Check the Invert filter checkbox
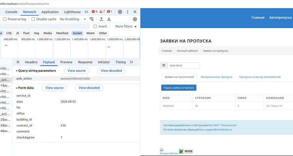The image size is (293, 156). (x=95, y=27)
